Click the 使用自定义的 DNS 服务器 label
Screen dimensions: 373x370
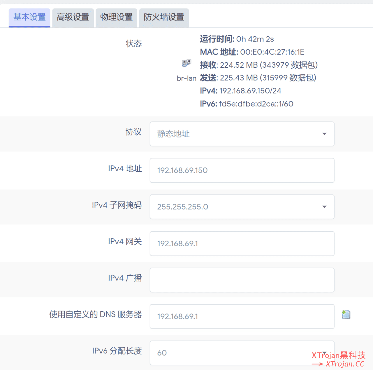[x=96, y=315]
